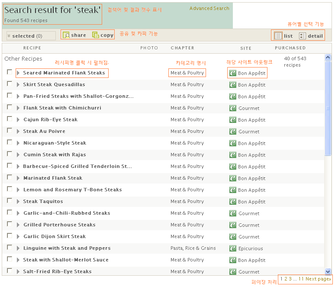Expand Garlic Dijon Skirt Steak triangle
The image size is (335, 287).
tap(18, 236)
